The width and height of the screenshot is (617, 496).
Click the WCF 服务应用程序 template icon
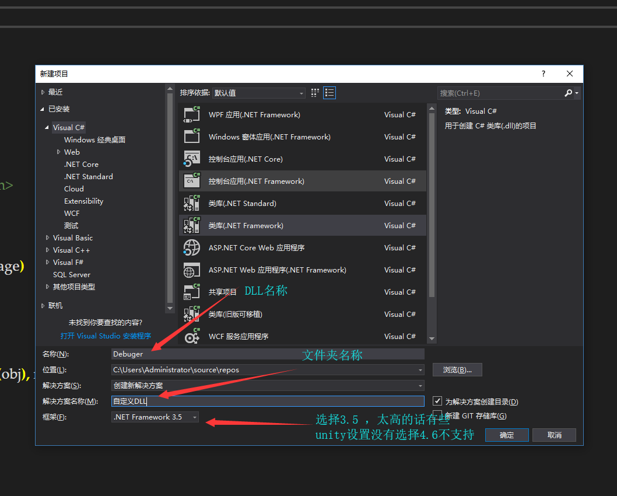pyautogui.click(x=192, y=337)
